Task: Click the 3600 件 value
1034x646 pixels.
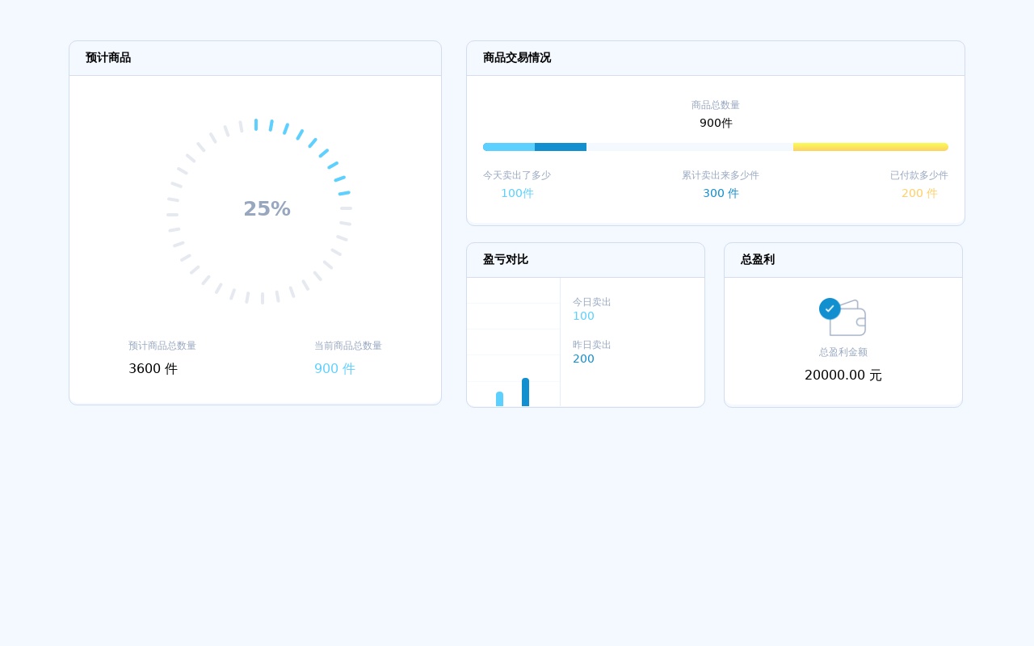Action: (153, 369)
